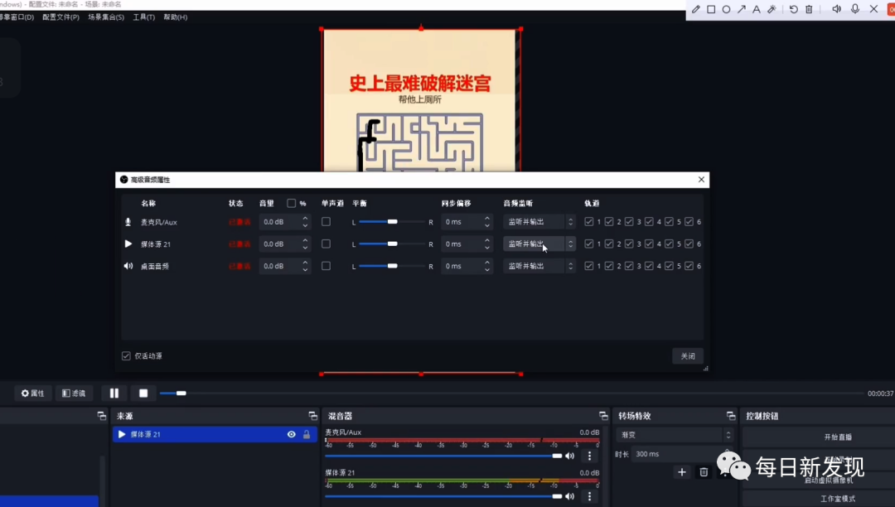Hide 媒体源 21 using the eye icon
895x507 pixels.
coord(291,434)
